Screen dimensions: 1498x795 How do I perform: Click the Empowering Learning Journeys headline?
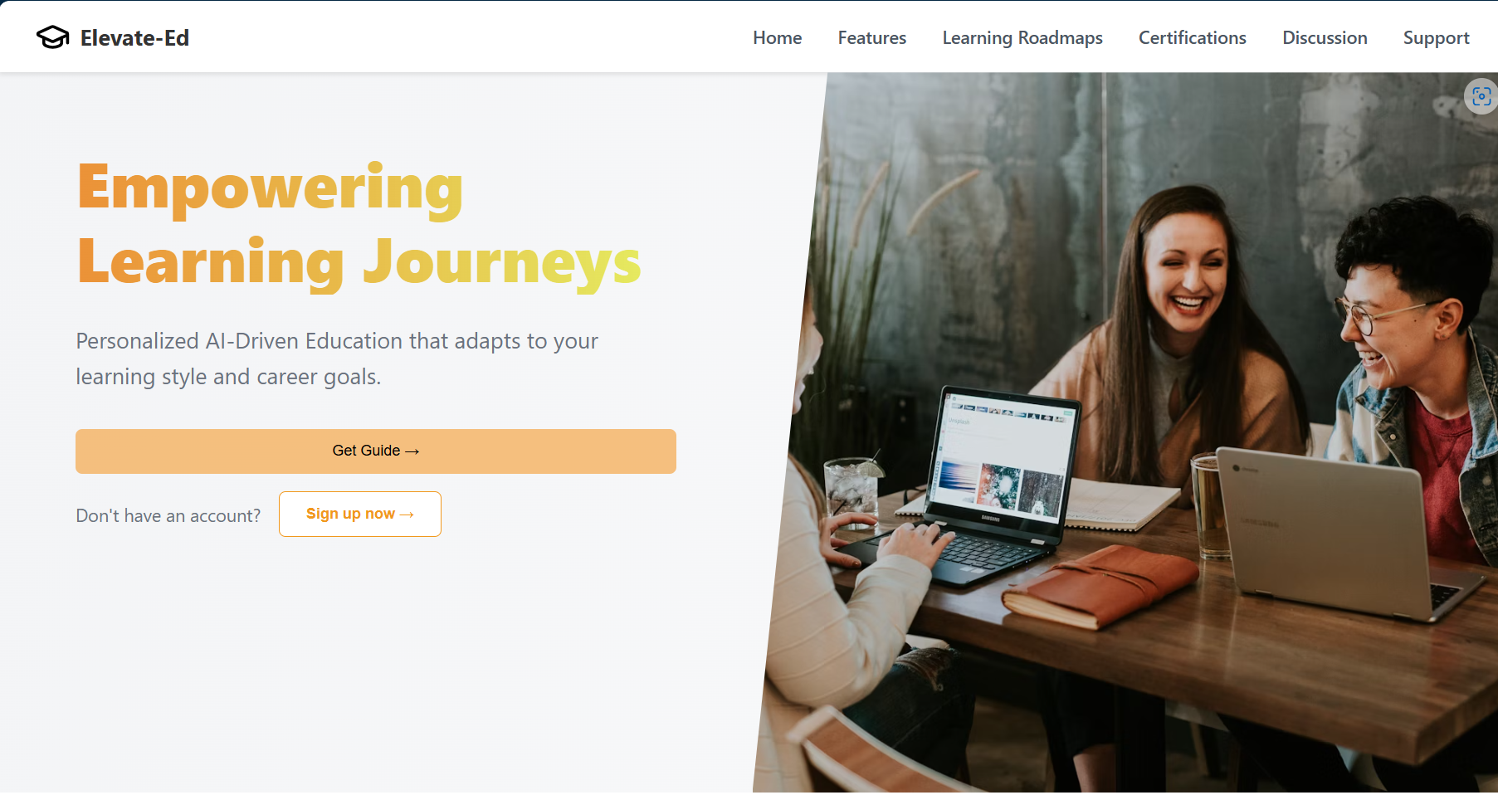click(359, 226)
